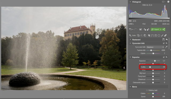Show the original image preview icon
This screenshot has width=171, height=99.
tap(141, 29)
